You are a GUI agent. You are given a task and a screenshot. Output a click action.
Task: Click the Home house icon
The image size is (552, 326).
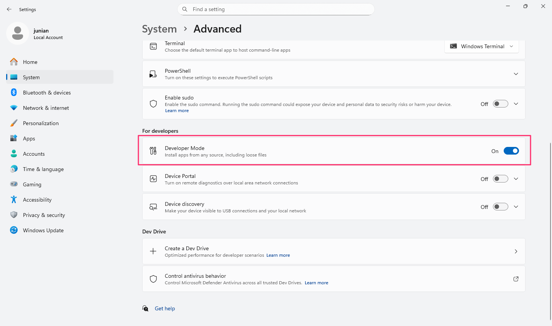pos(14,62)
